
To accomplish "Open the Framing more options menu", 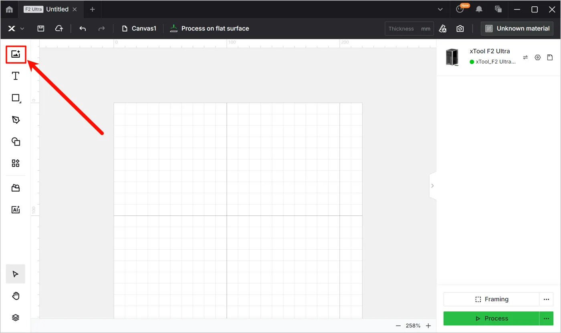I will [x=546, y=299].
